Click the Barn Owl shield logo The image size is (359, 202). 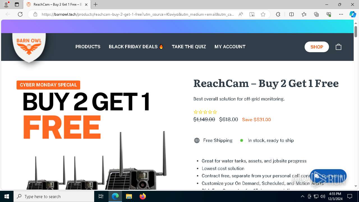(29, 47)
